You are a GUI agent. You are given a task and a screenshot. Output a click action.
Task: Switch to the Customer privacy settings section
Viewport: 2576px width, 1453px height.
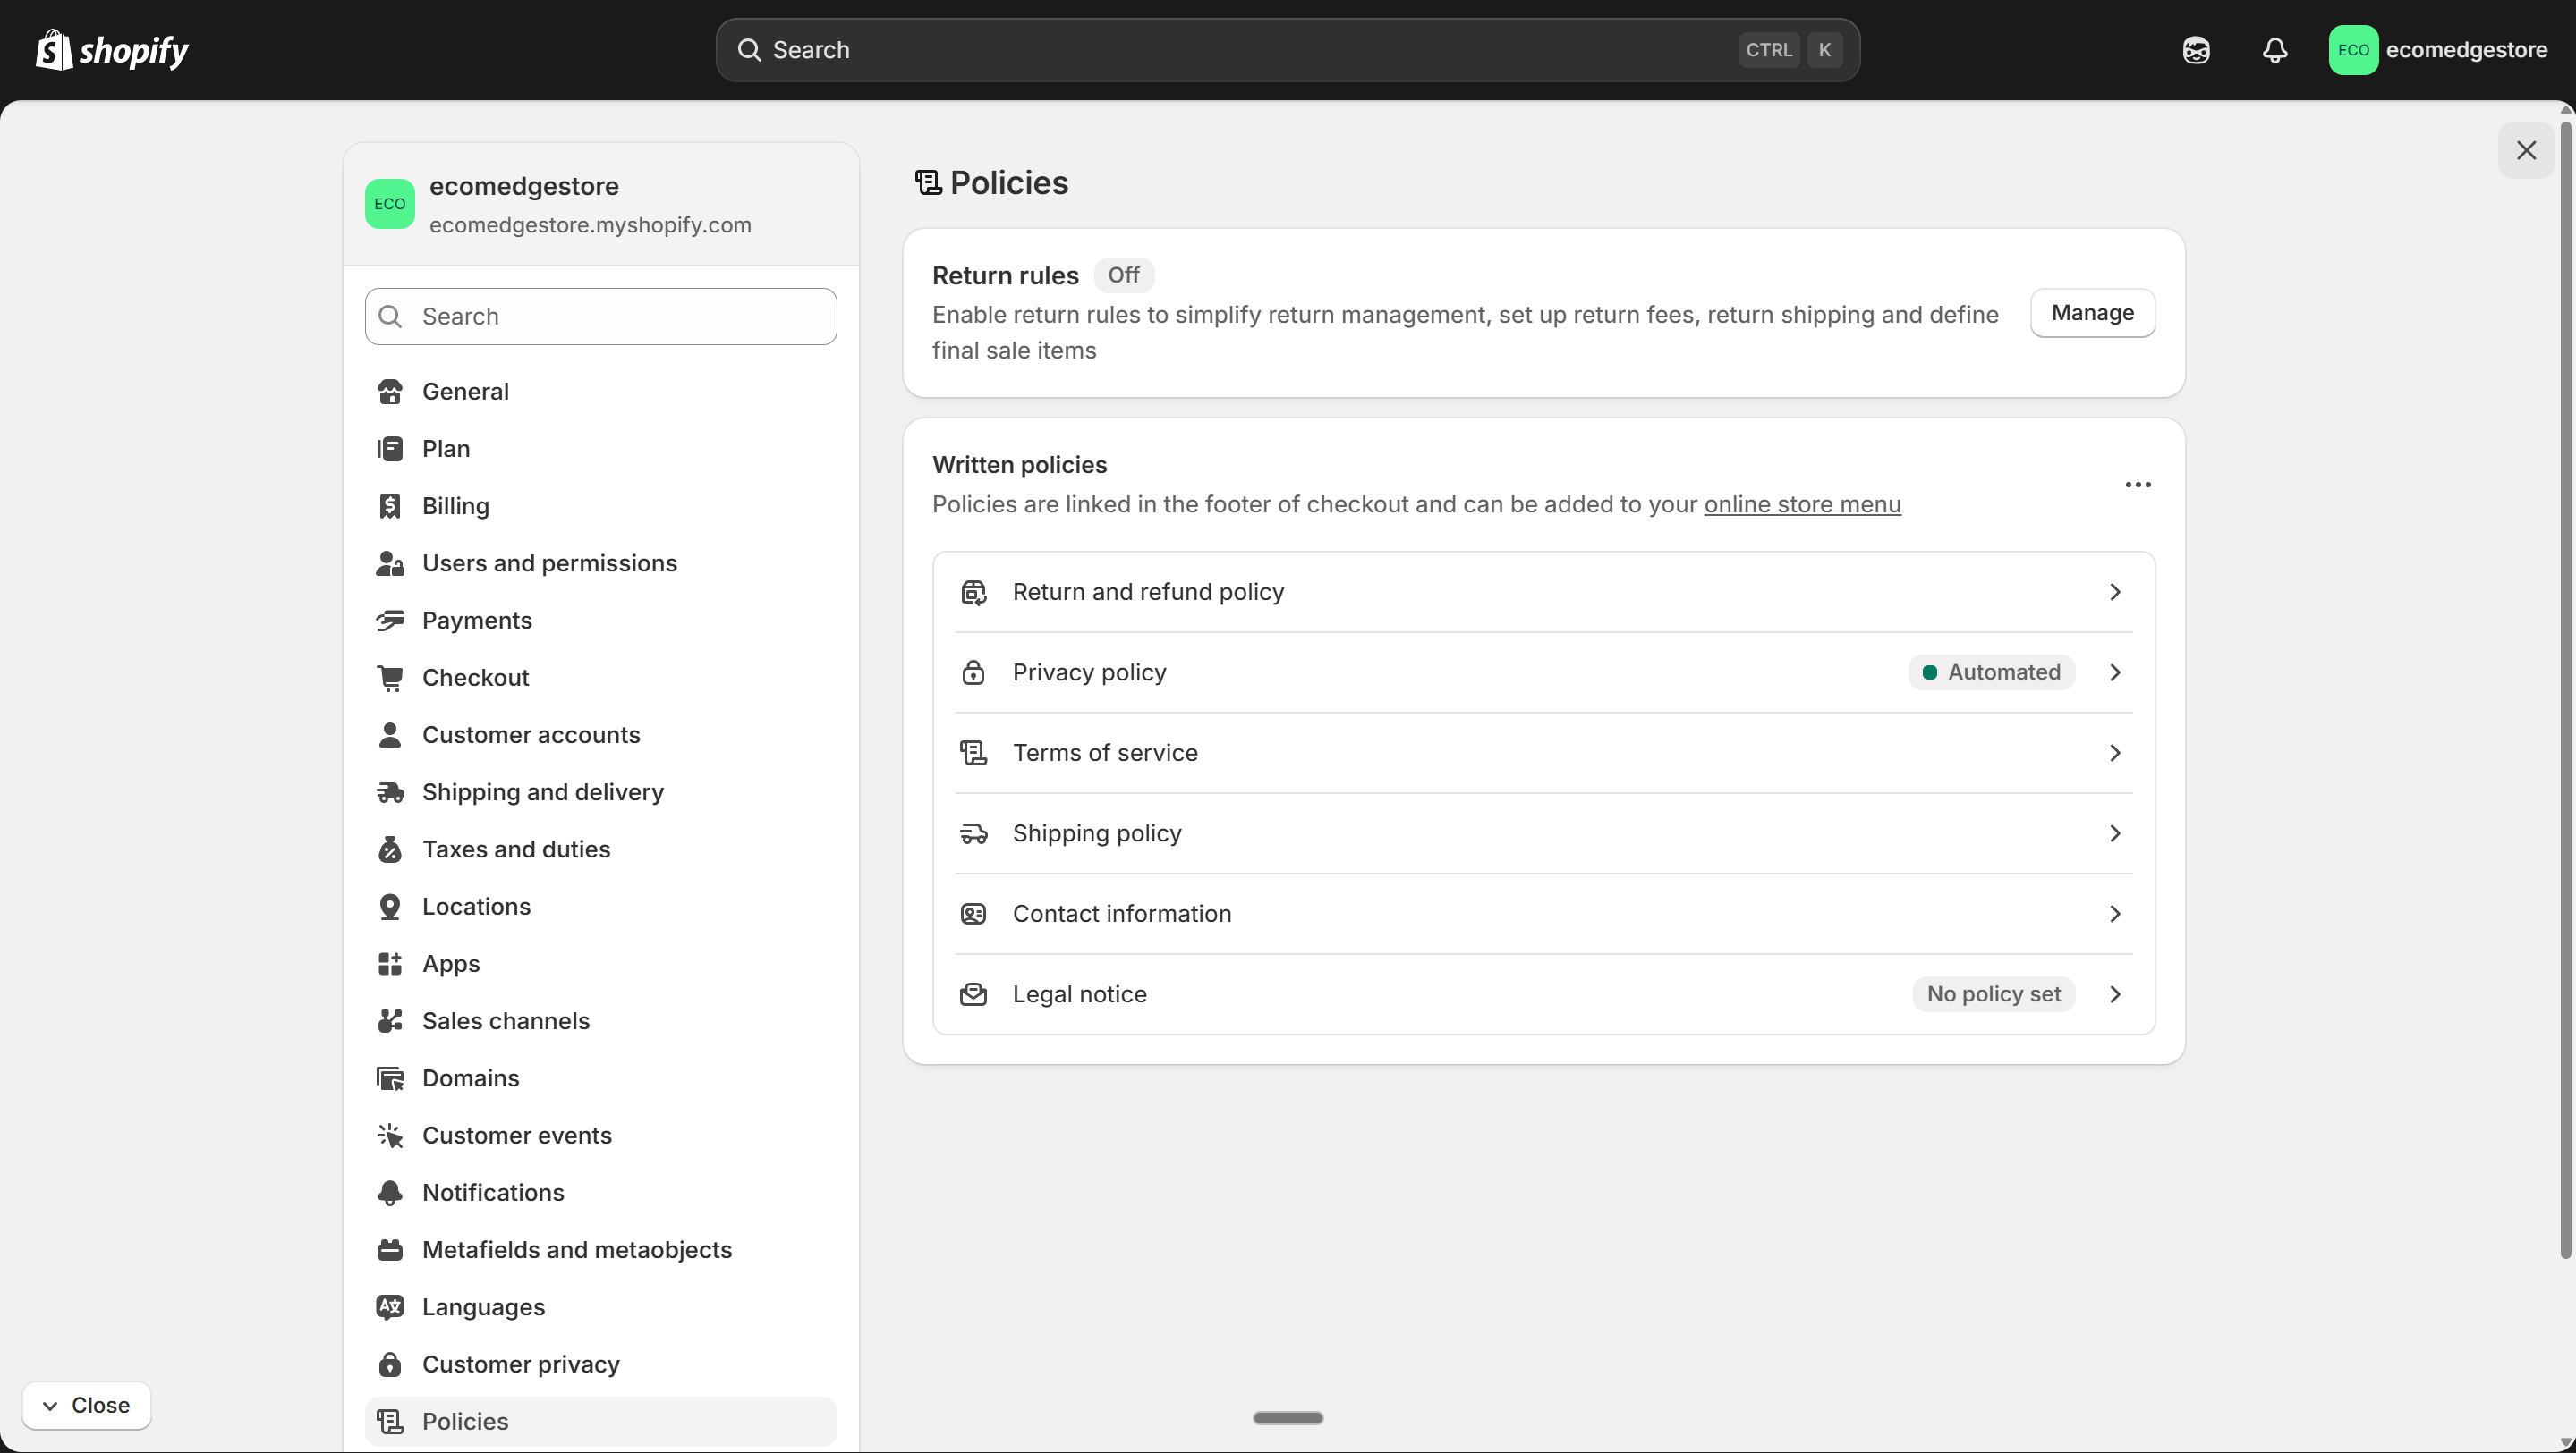(521, 1363)
